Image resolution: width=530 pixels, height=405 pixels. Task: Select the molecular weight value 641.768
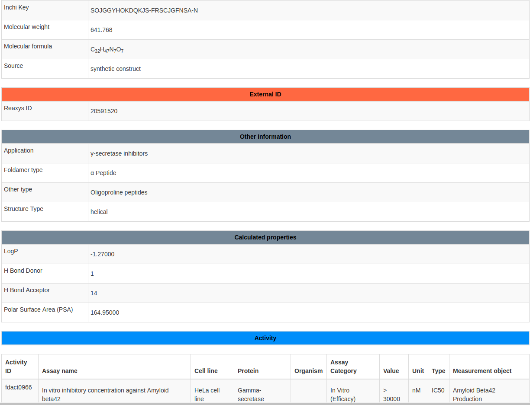101,30
